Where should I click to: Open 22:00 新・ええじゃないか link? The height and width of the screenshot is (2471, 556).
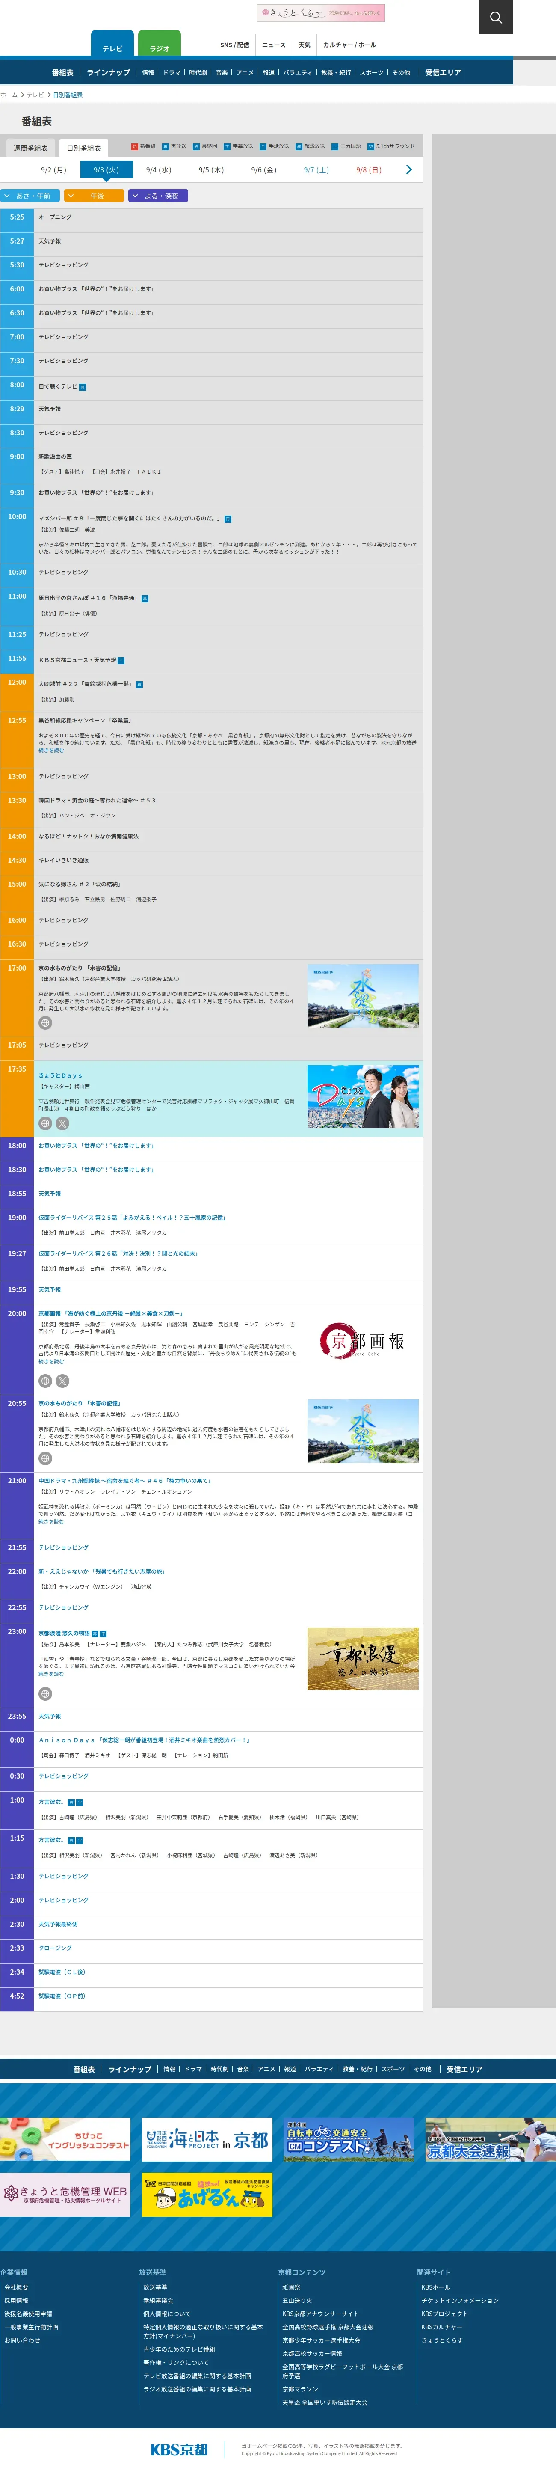[x=102, y=1572]
